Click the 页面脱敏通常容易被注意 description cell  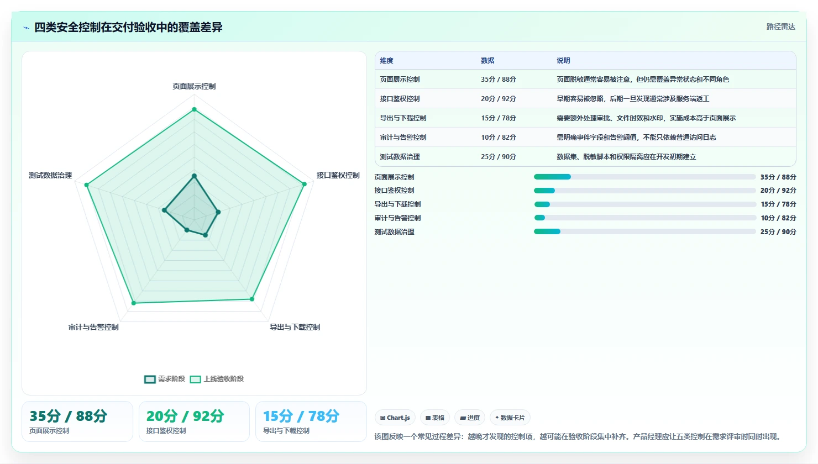coord(643,80)
